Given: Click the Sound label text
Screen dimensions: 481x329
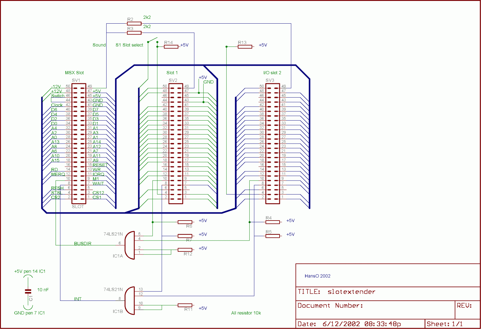Looking at the screenshot, I should pyautogui.click(x=99, y=45).
